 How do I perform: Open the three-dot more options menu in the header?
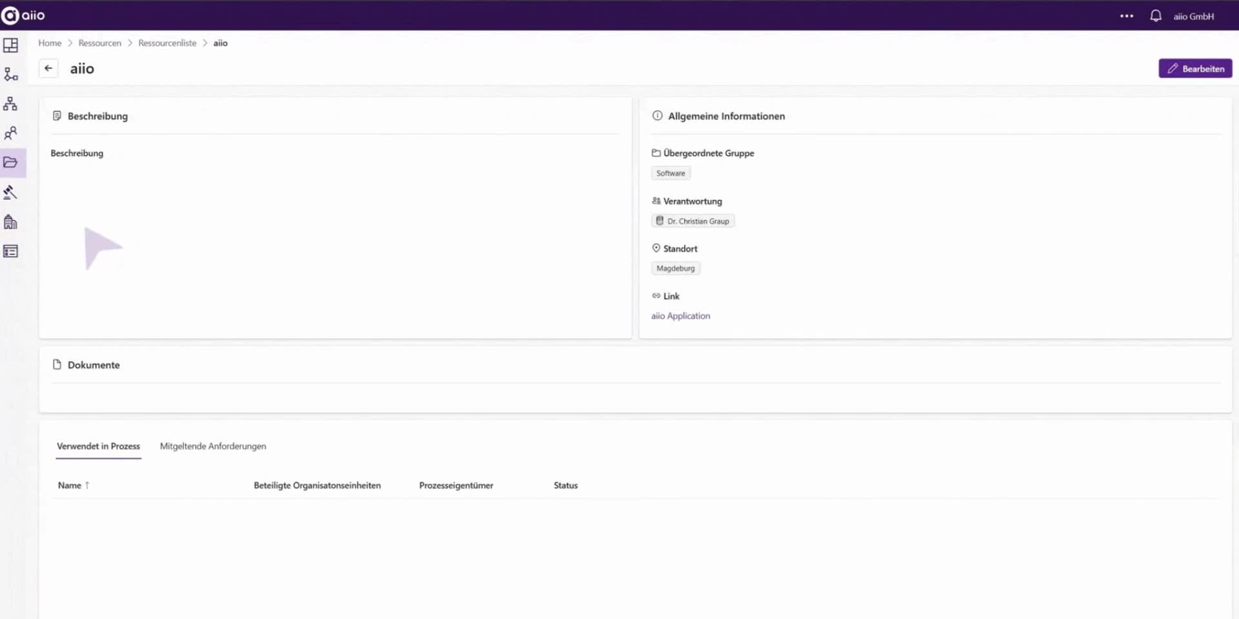coord(1127,16)
